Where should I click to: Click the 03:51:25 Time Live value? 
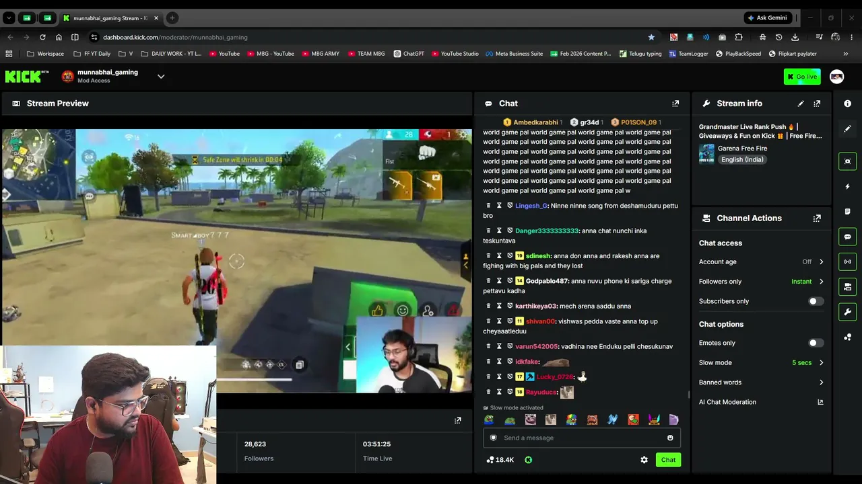pyautogui.click(x=376, y=444)
